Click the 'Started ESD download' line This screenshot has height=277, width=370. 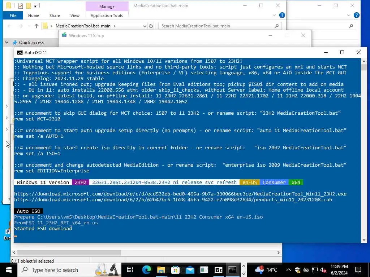(x=43, y=228)
